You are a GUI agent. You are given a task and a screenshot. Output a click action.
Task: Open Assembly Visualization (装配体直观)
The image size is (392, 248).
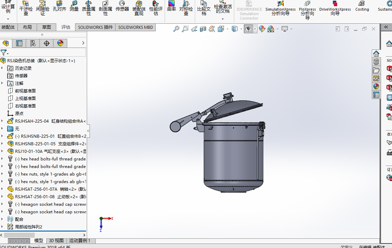pos(139,8)
